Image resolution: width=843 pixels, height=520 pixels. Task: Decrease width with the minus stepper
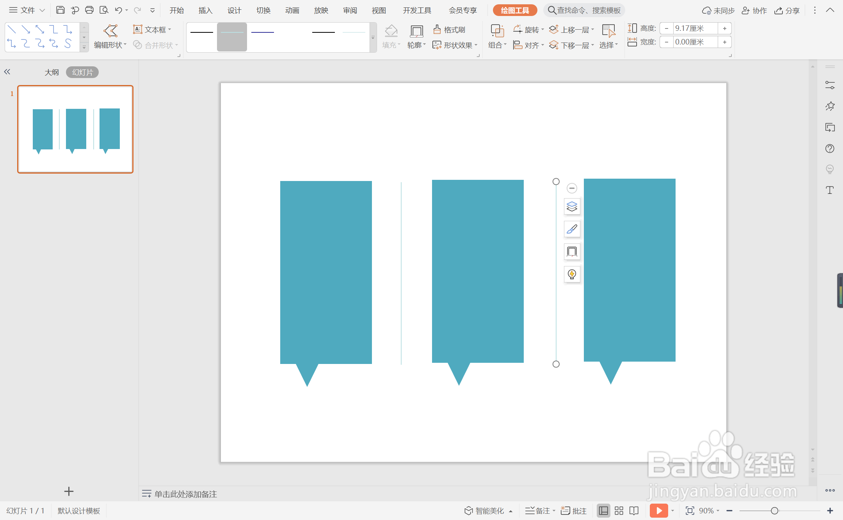pyautogui.click(x=667, y=42)
